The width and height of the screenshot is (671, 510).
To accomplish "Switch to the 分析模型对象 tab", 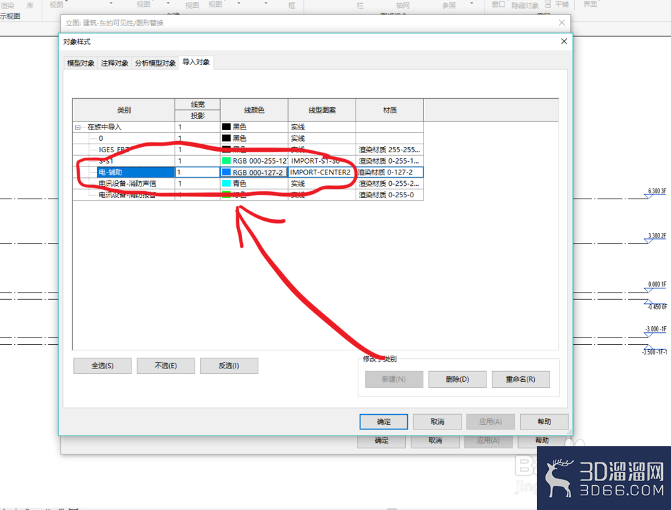I will [x=155, y=63].
